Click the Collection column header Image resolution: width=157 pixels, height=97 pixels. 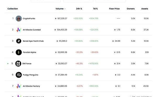pos(13,9)
